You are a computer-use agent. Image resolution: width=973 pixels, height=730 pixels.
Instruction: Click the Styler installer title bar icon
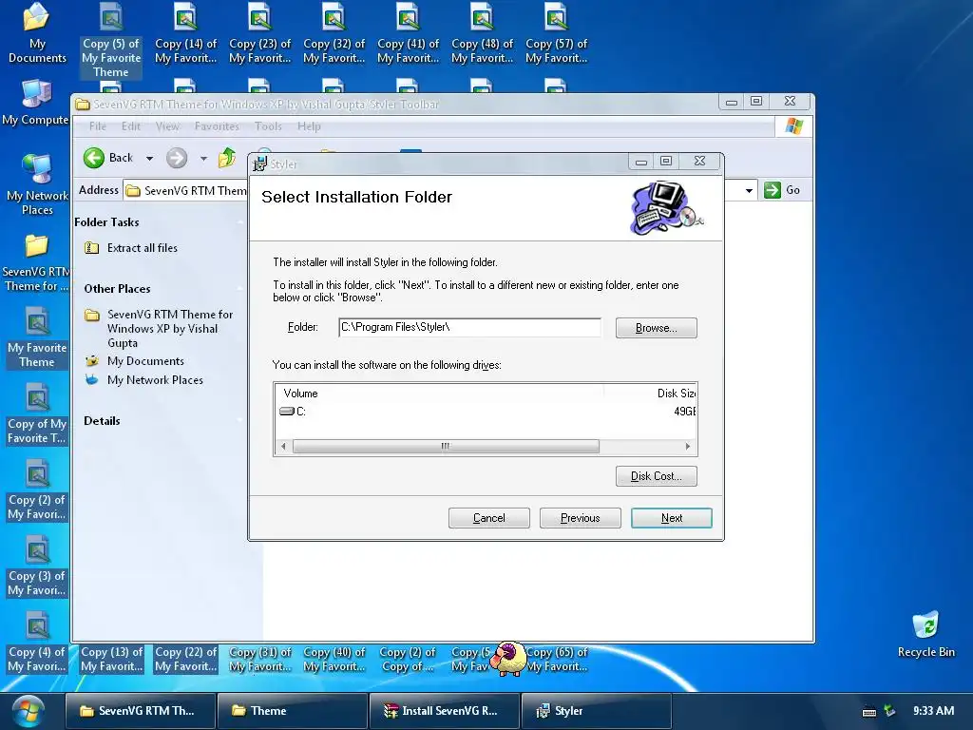259,163
